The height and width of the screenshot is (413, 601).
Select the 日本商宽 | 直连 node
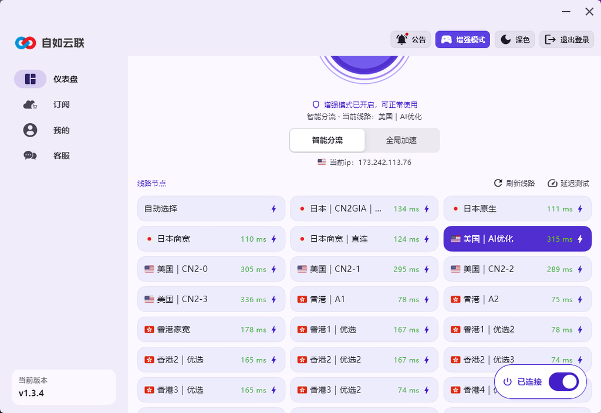[x=364, y=239]
